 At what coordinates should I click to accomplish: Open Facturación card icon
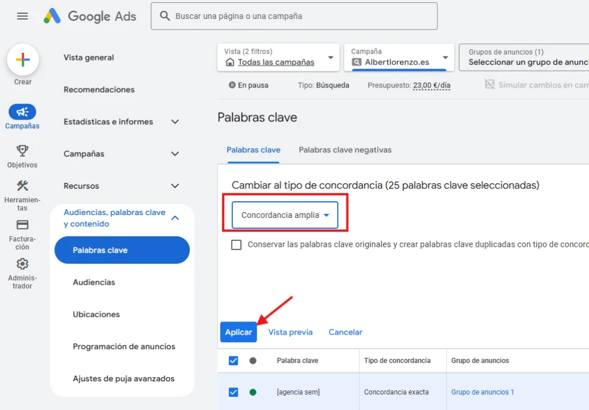(x=22, y=225)
